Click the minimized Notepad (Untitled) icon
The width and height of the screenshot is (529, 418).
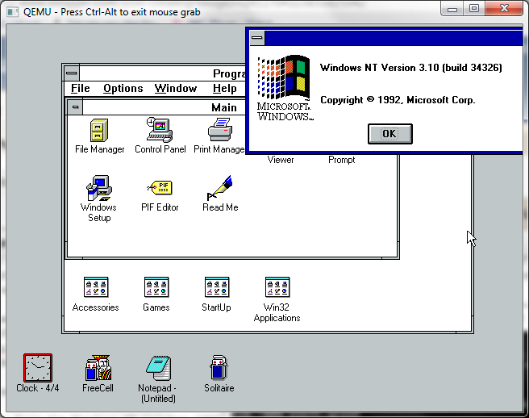tap(158, 368)
